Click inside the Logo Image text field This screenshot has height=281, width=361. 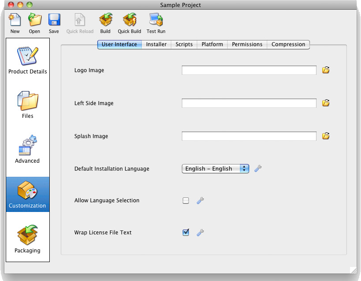pyautogui.click(x=249, y=70)
